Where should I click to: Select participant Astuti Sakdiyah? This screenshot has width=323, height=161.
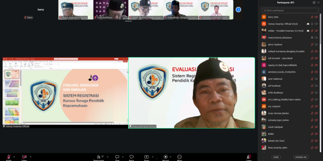tap(290, 127)
